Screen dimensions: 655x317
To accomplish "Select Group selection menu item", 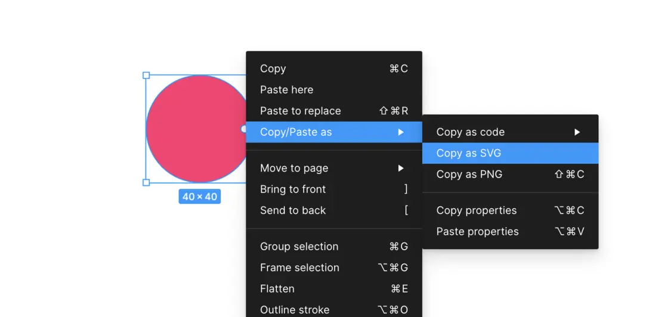I will tap(299, 247).
